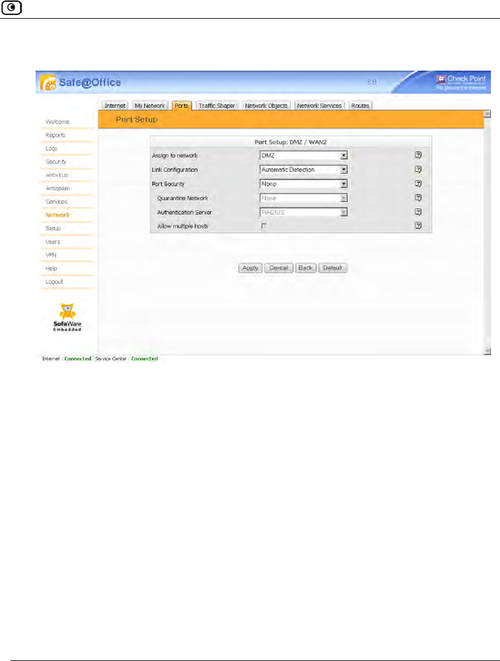The width and height of the screenshot is (500, 661).
Task: Open help for Port Security
Action: tap(418, 184)
